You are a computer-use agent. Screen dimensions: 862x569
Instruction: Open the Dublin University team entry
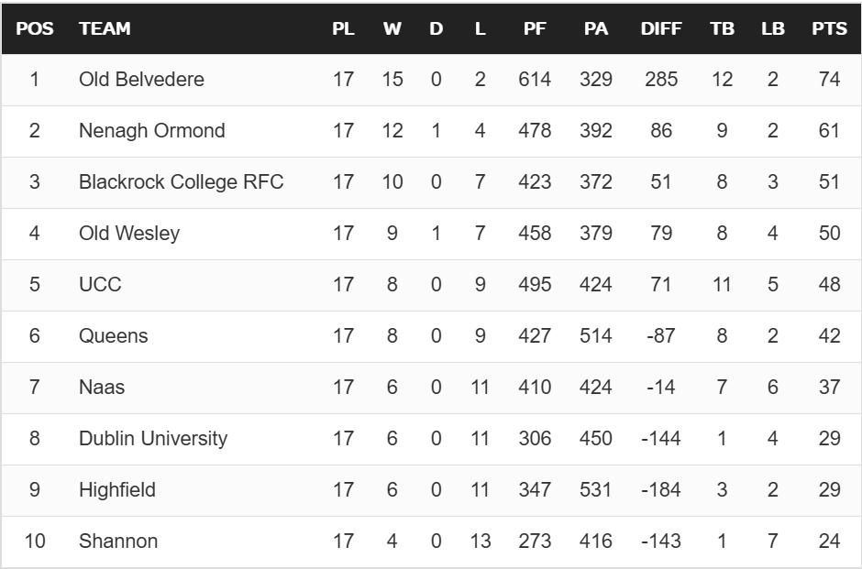[152, 439]
